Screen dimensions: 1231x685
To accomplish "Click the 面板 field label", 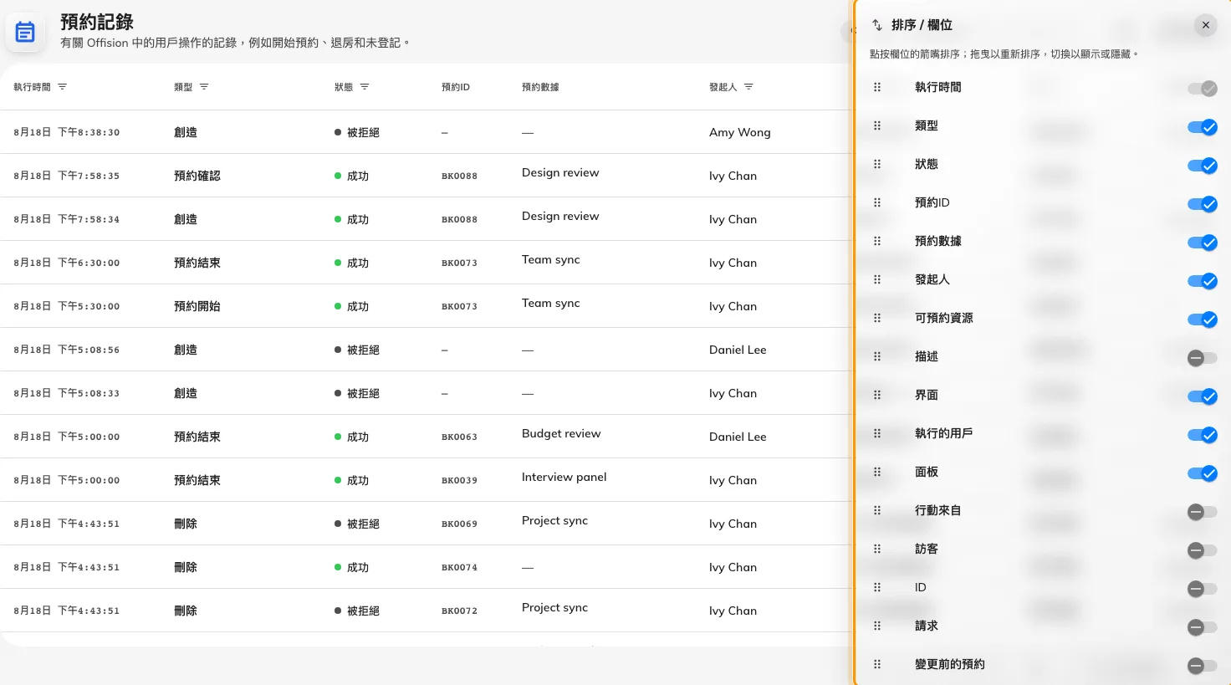I will (927, 472).
